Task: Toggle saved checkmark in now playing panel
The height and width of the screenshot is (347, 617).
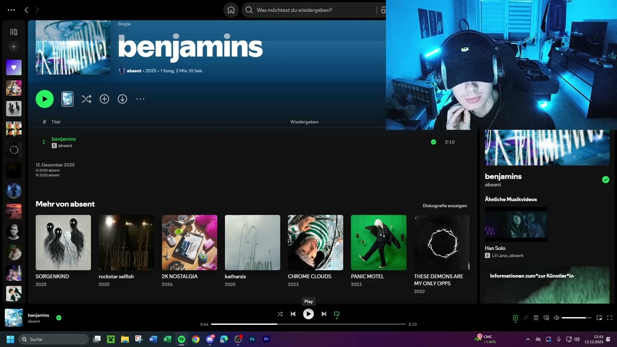Action: (x=605, y=180)
